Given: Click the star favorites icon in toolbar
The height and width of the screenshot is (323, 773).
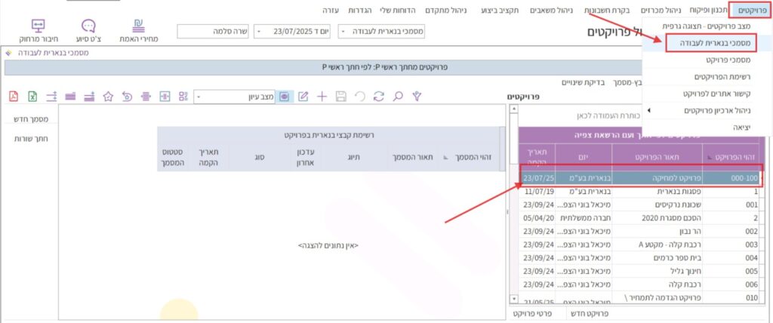Looking at the screenshot, I should pos(108,97).
